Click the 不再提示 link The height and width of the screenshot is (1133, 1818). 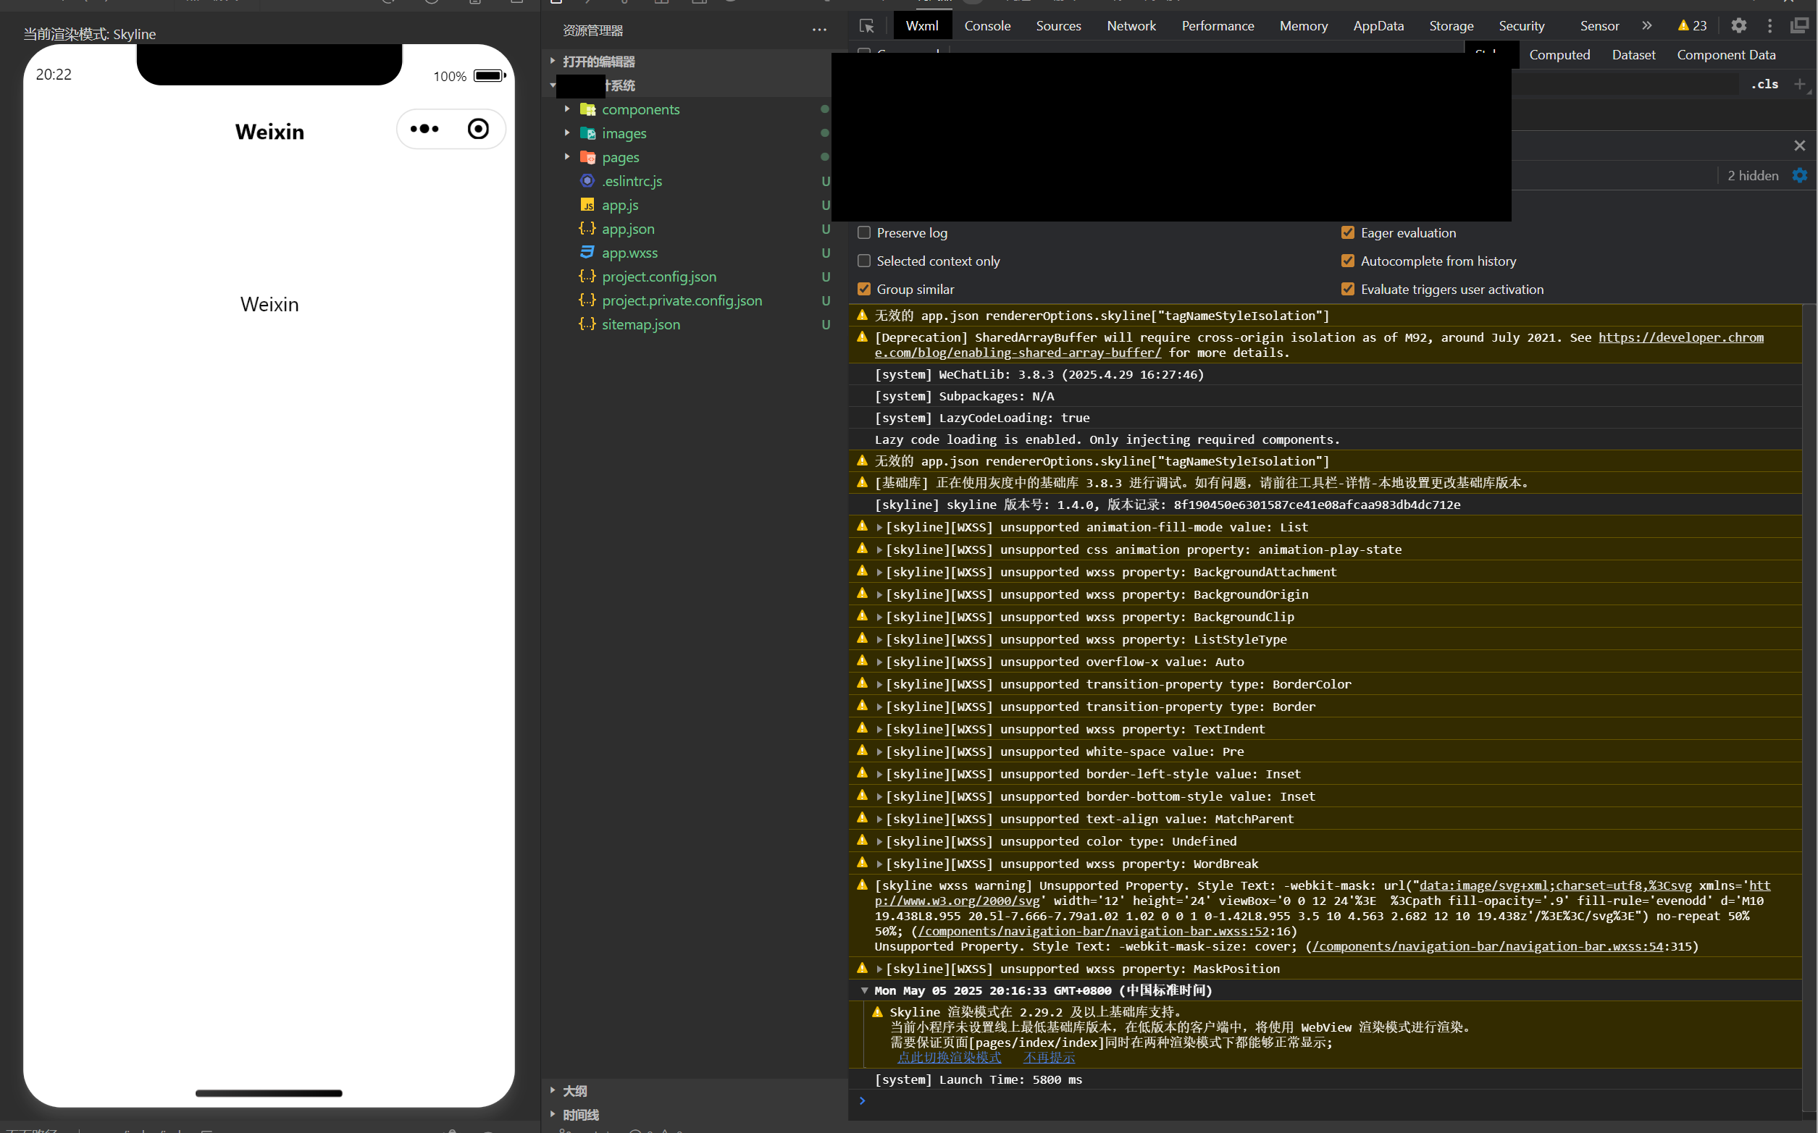click(x=1049, y=1057)
